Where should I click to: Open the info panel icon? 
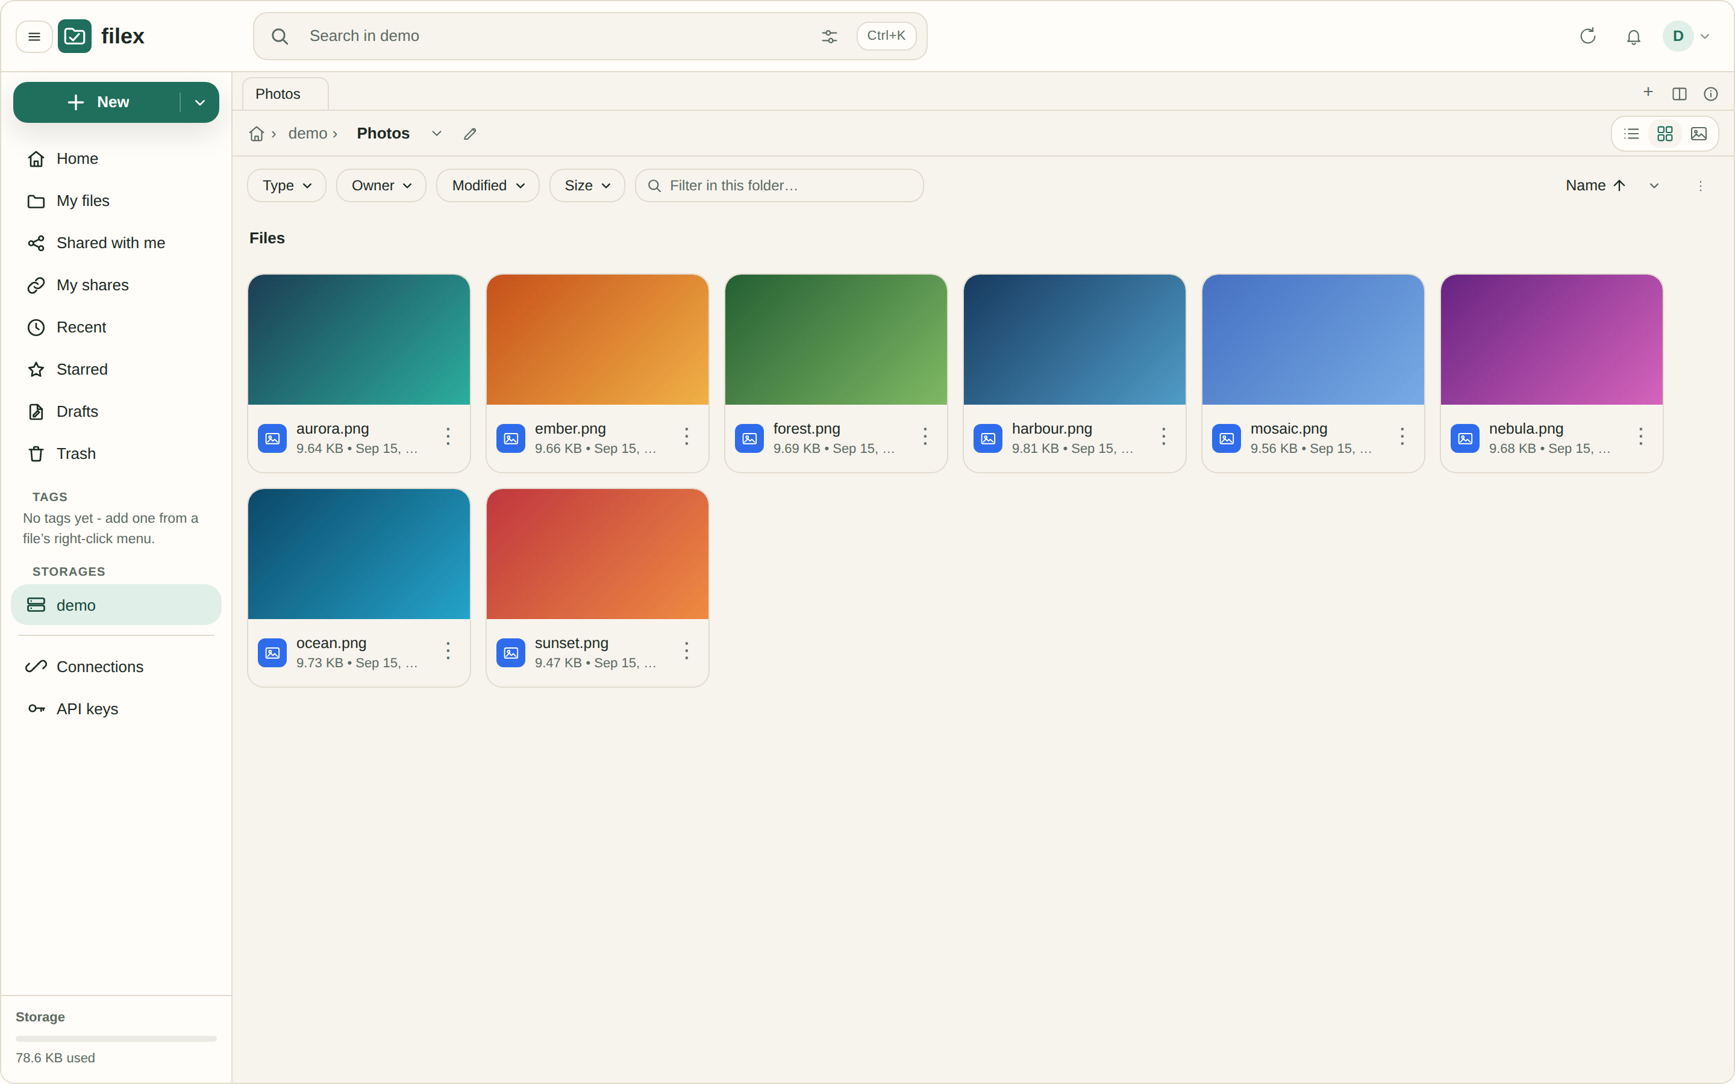[1711, 93]
